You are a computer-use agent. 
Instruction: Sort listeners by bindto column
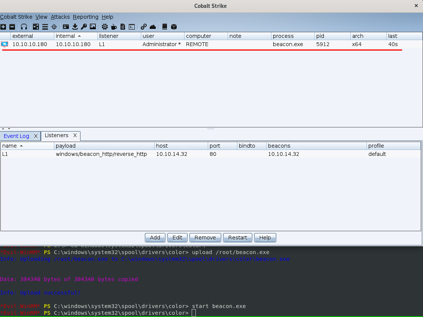pyautogui.click(x=252, y=146)
